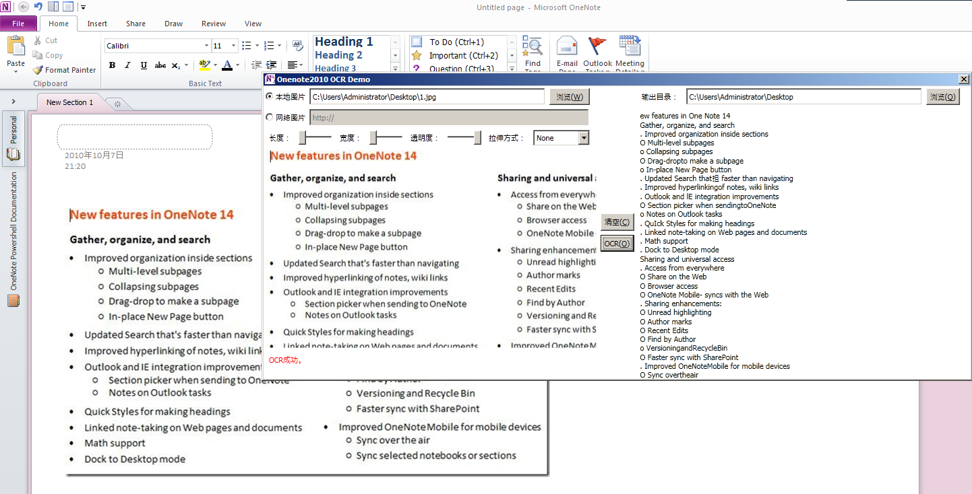
Task: Toggle Underline formatting
Action: tap(144, 65)
